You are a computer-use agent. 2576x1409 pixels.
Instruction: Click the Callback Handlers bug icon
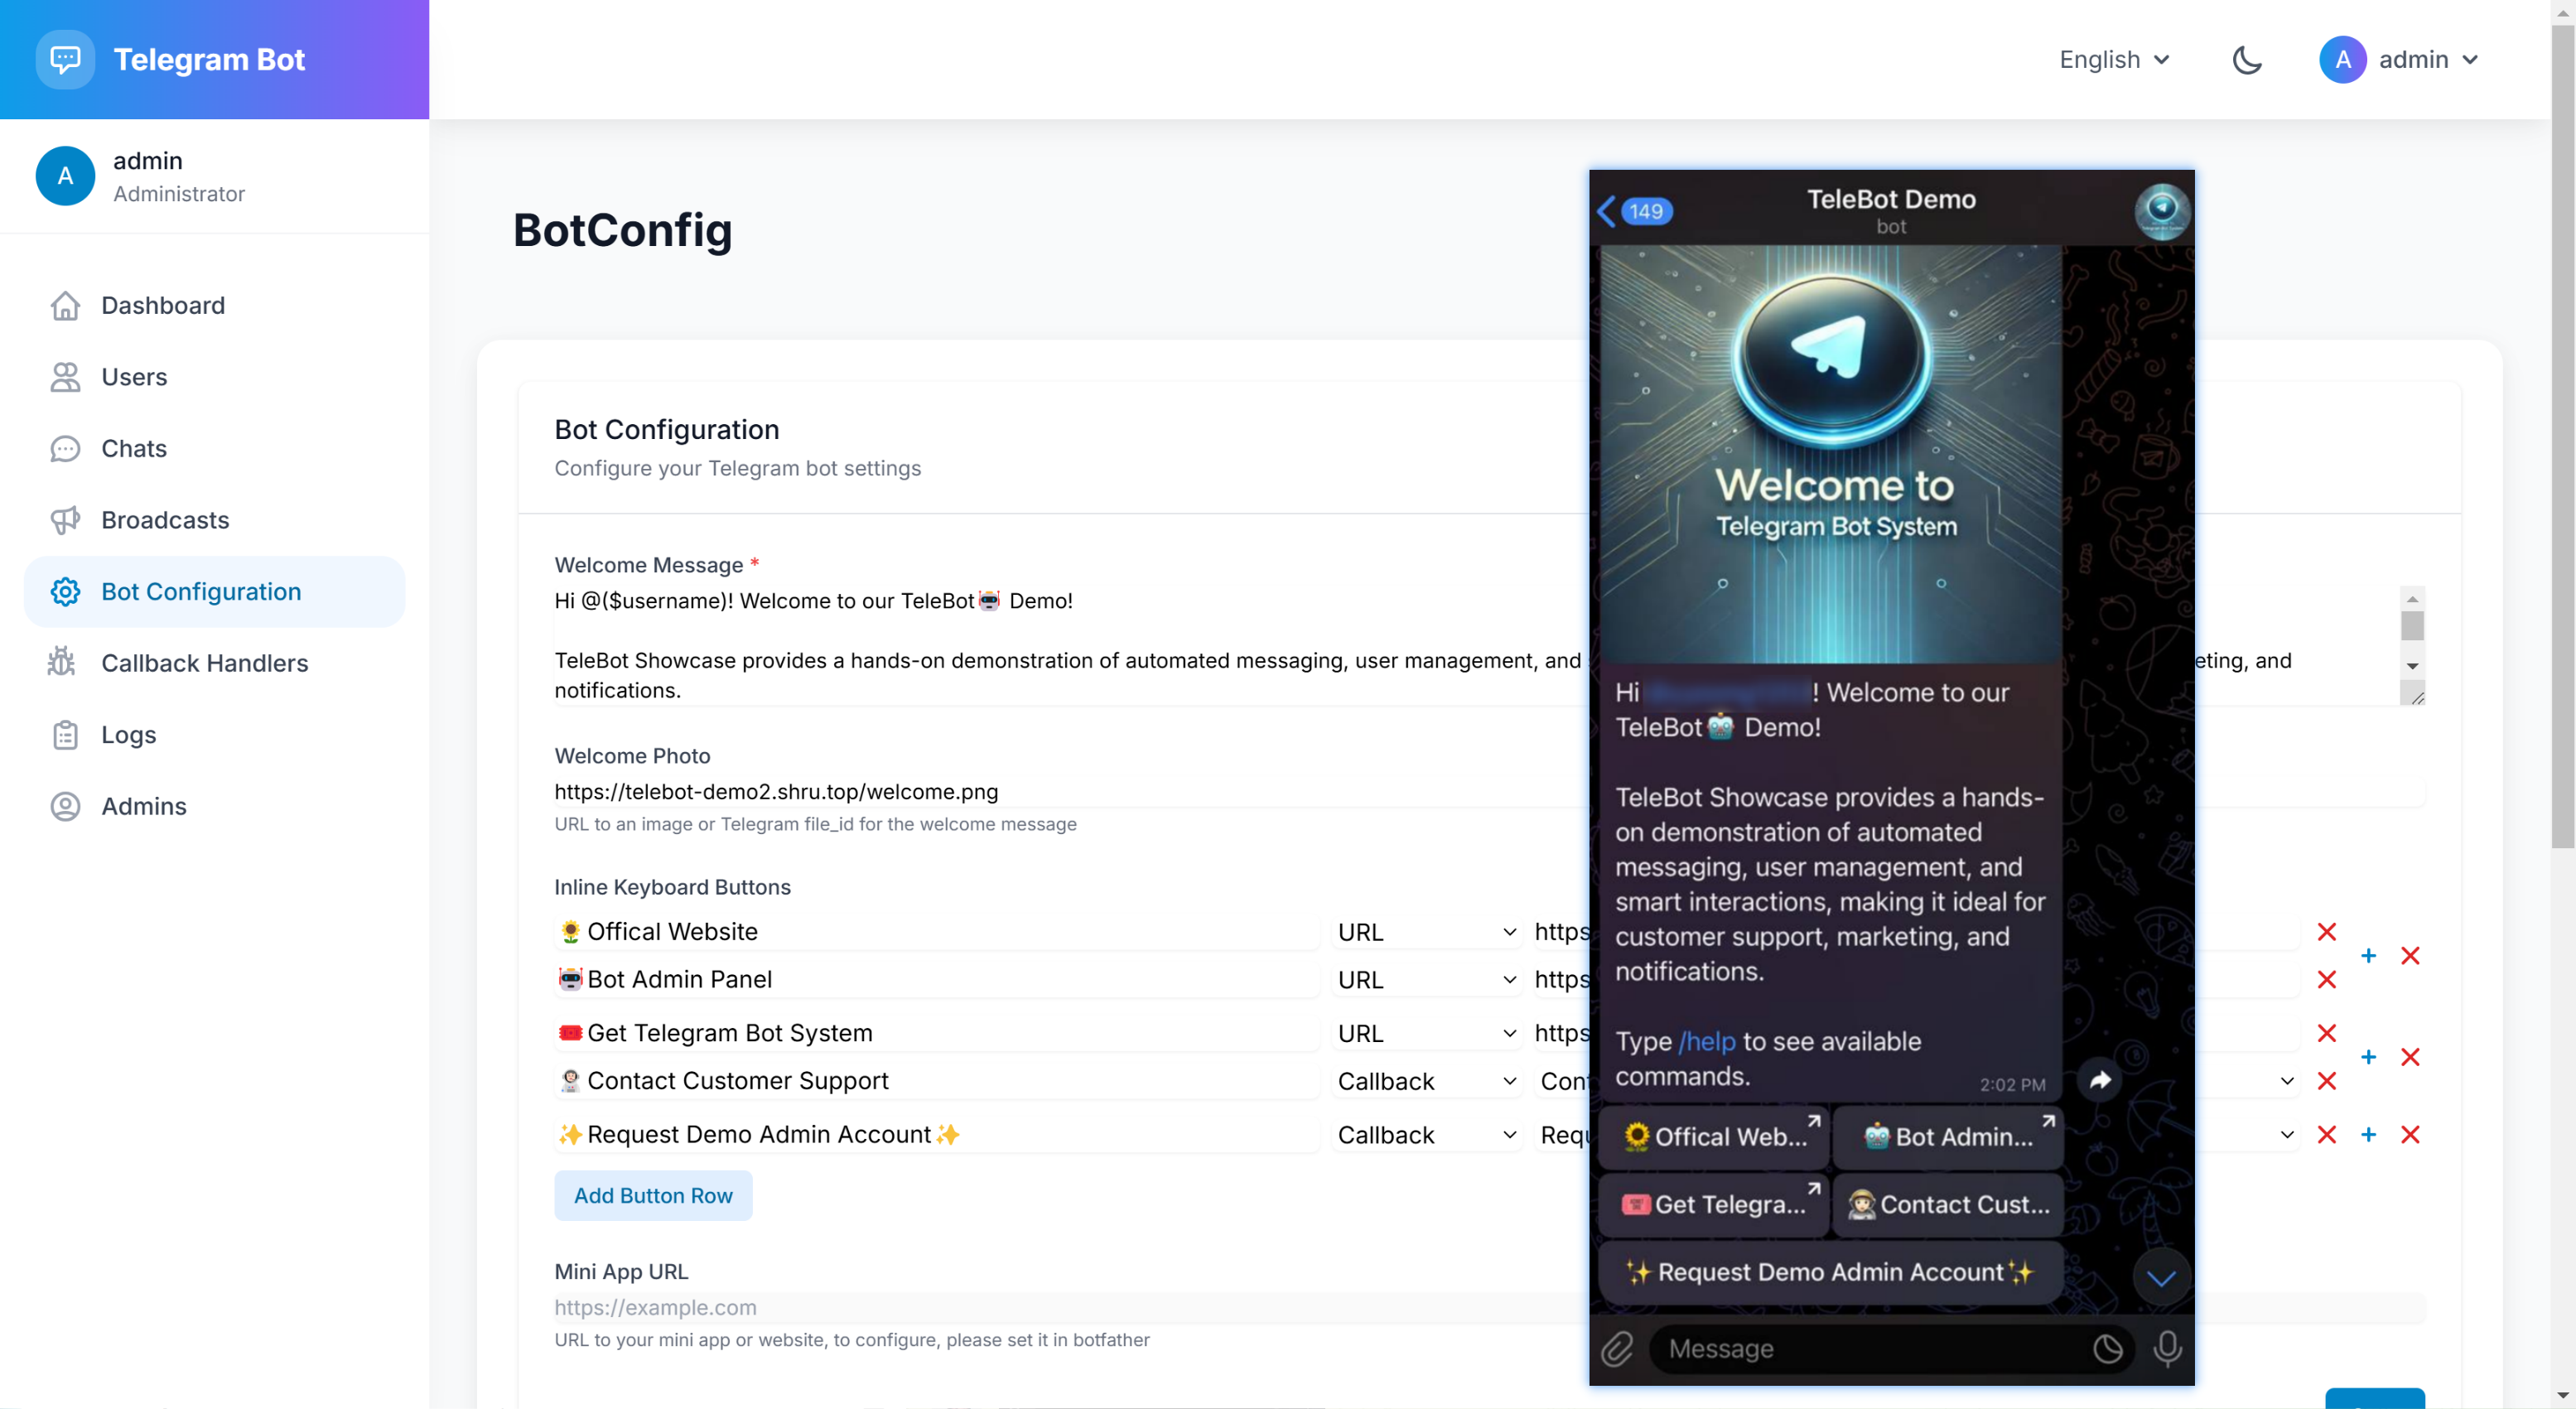tap(63, 663)
